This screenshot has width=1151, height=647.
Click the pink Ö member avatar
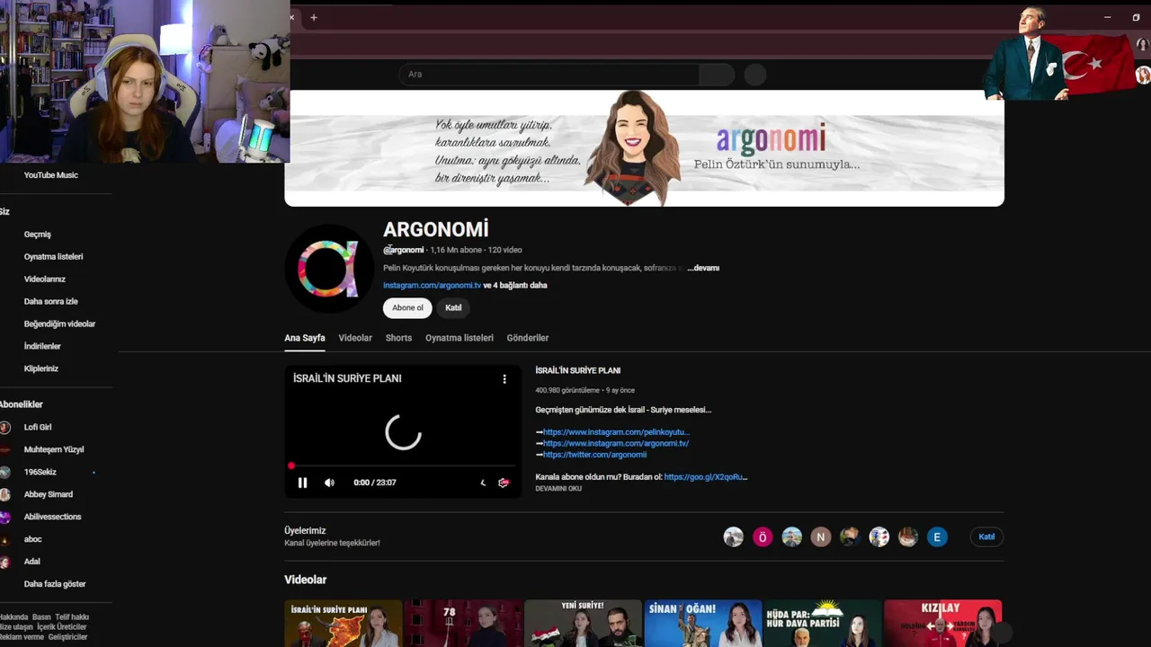point(763,537)
